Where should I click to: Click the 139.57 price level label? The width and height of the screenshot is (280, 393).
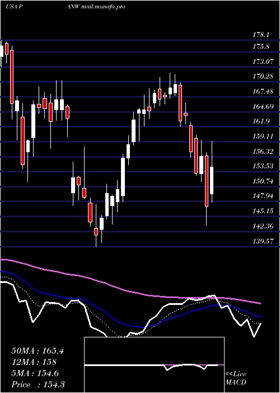263,241
